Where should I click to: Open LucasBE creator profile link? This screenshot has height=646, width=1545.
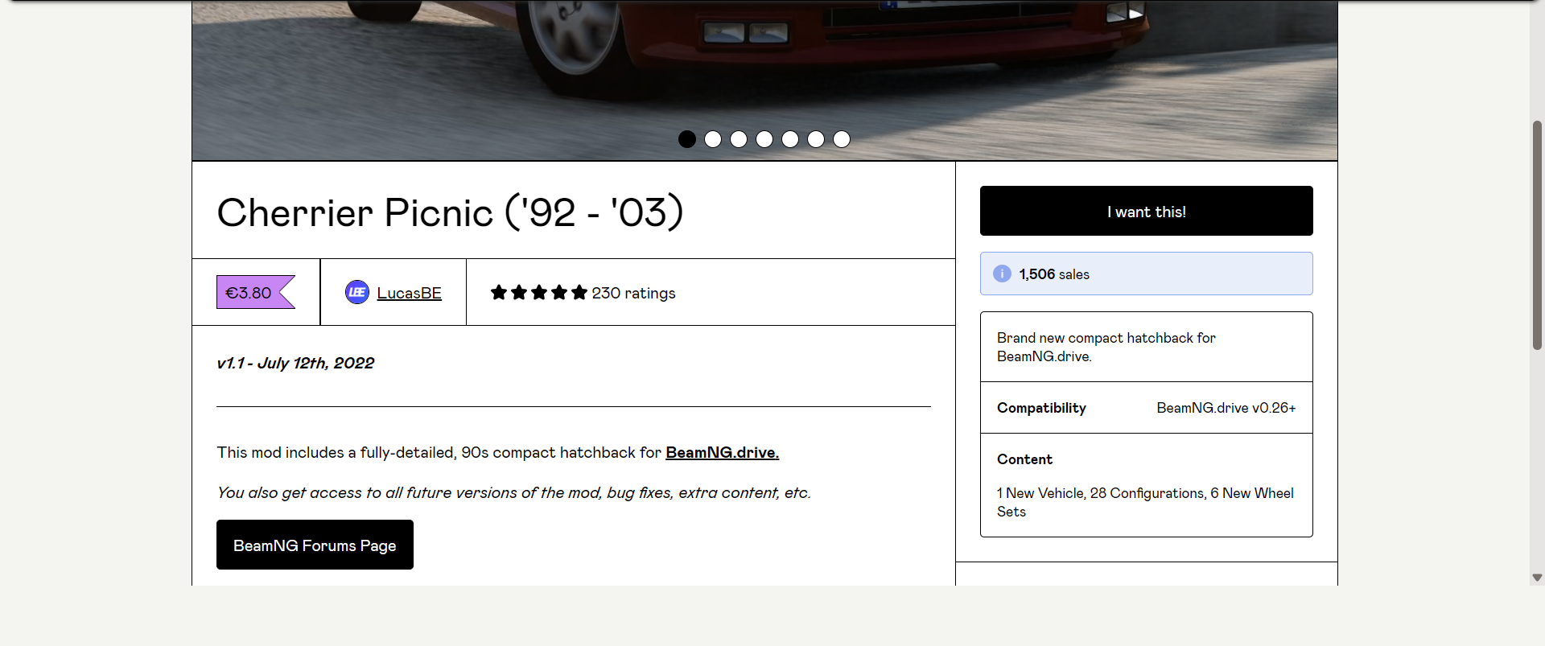(x=409, y=293)
